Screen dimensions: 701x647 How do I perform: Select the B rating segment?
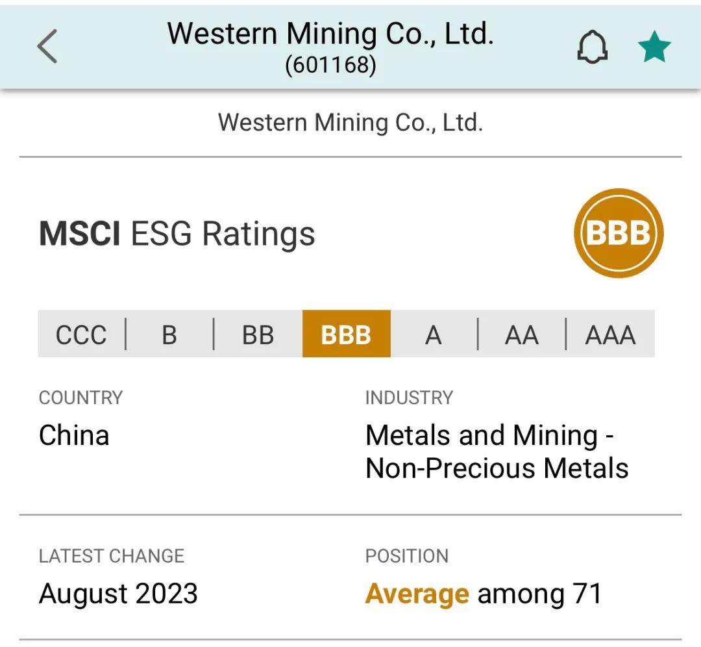click(169, 334)
